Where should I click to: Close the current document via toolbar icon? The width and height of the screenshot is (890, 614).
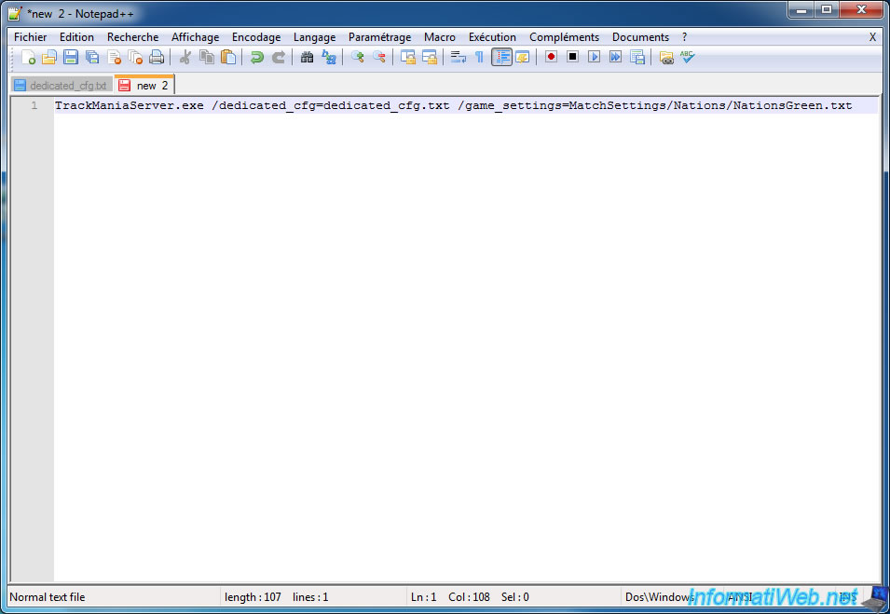coord(114,57)
